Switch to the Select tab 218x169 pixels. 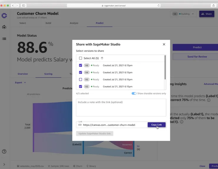point(23,23)
